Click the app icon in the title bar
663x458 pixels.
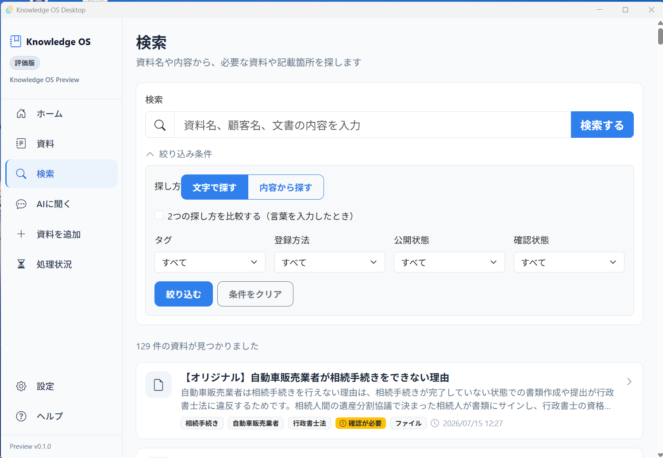(9, 10)
